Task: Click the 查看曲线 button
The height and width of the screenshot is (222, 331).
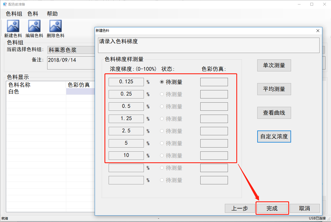Action: [274, 113]
